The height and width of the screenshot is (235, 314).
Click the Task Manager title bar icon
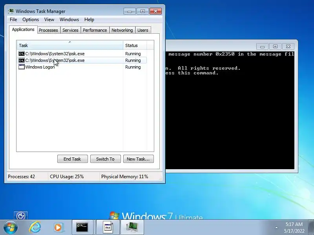11,11
